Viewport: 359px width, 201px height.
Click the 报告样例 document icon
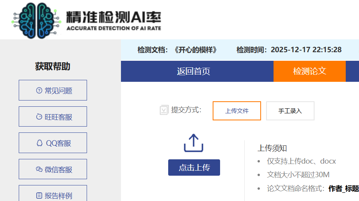click(x=39, y=196)
